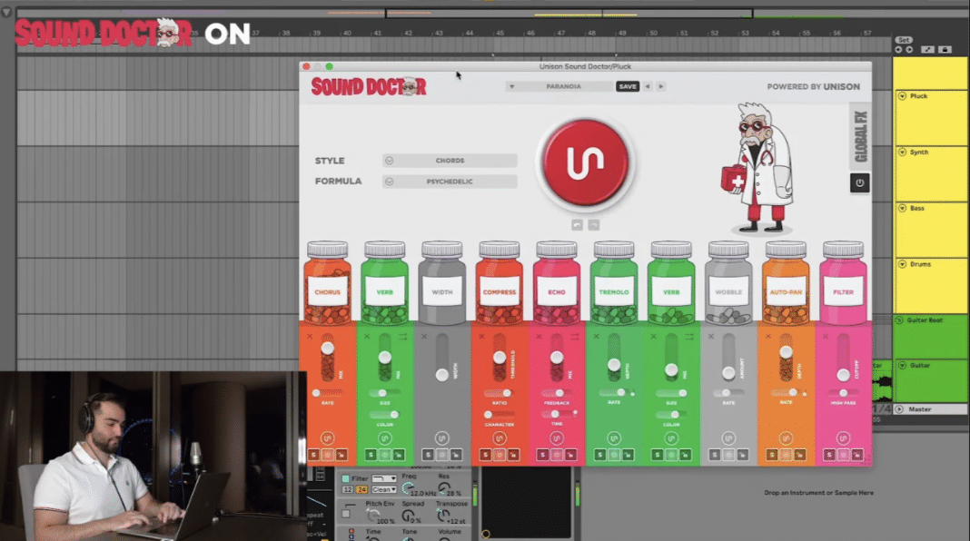Randomize the Compress module with its Unison icon
This screenshot has height=541, width=970.
click(500, 438)
